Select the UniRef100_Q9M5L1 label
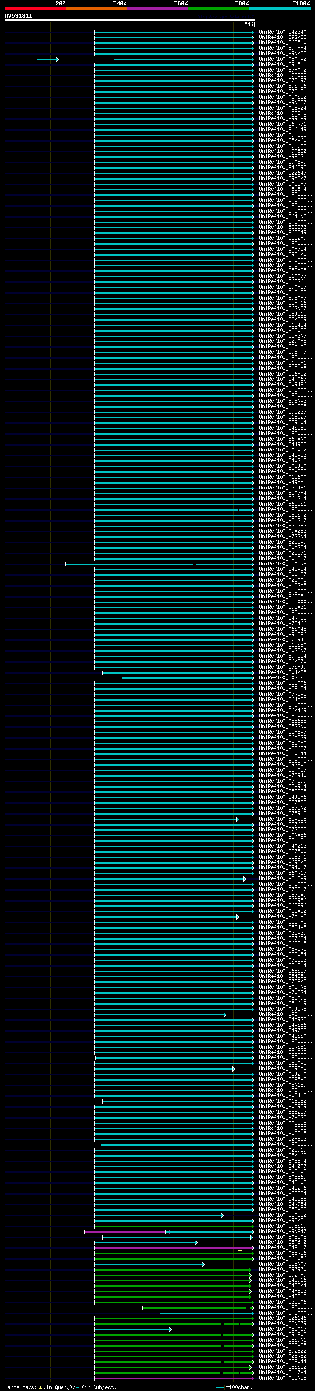 coord(283,64)
